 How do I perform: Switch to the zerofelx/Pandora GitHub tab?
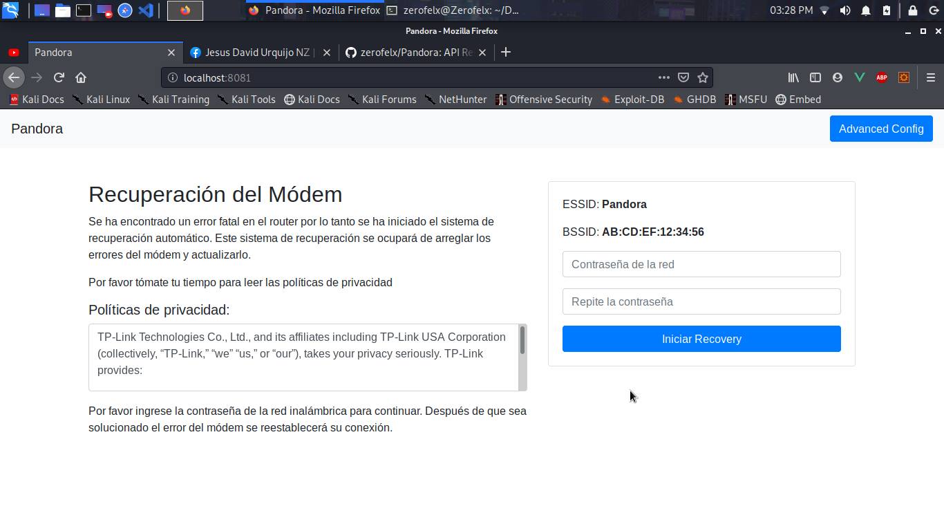coord(409,53)
